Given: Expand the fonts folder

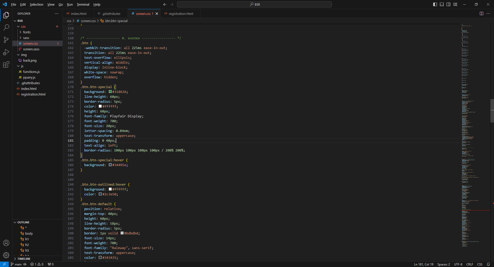Looking at the screenshot, I should click(x=37, y=32).
